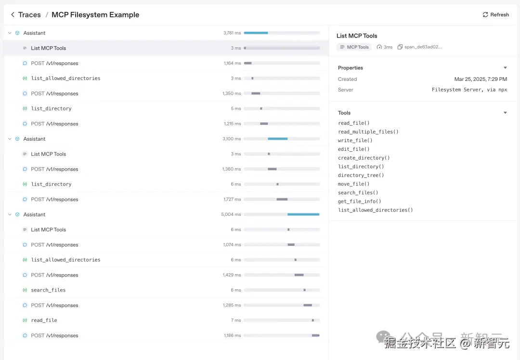Click the Refresh icon in header
Screen dimensions: 520x360
(485, 15)
